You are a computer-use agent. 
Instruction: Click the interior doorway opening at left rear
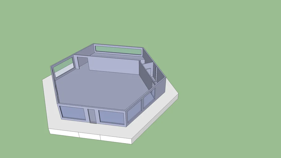82,63
